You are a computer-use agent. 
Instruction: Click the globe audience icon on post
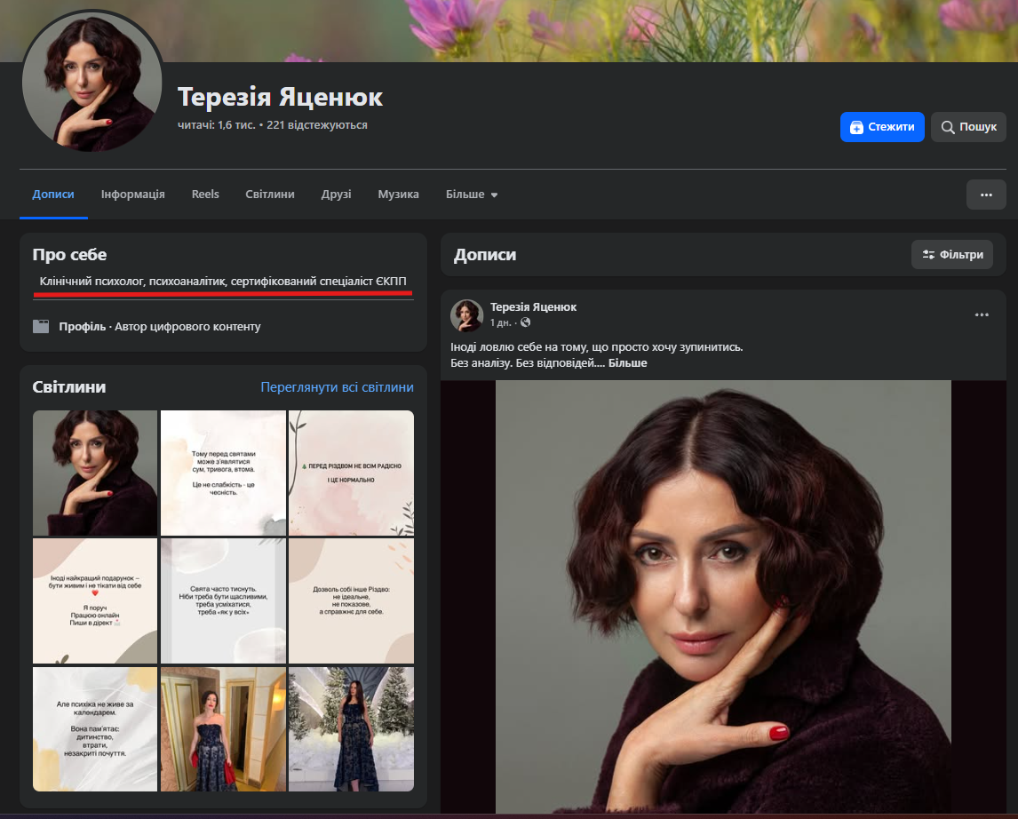click(x=525, y=322)
